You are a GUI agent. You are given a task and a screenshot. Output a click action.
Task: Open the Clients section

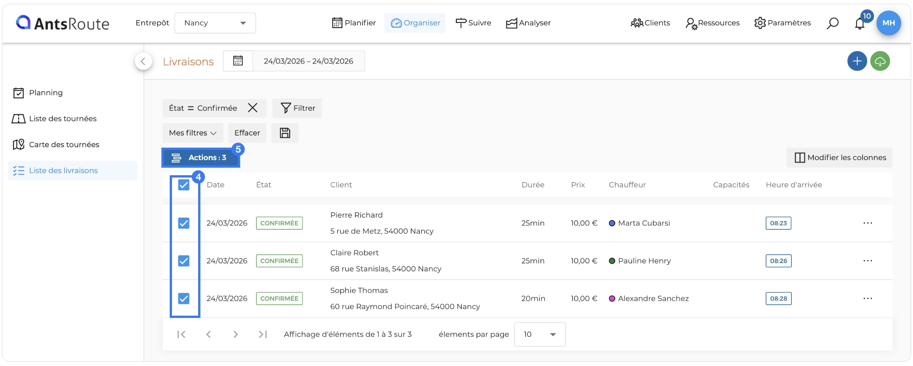click(650, 23)
